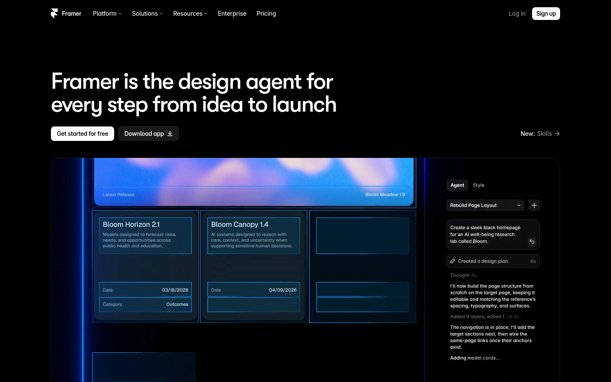The height and width of the screenshot is (382, 611).
Task: Open the Platform menu
Action: [x=107, y=14]
